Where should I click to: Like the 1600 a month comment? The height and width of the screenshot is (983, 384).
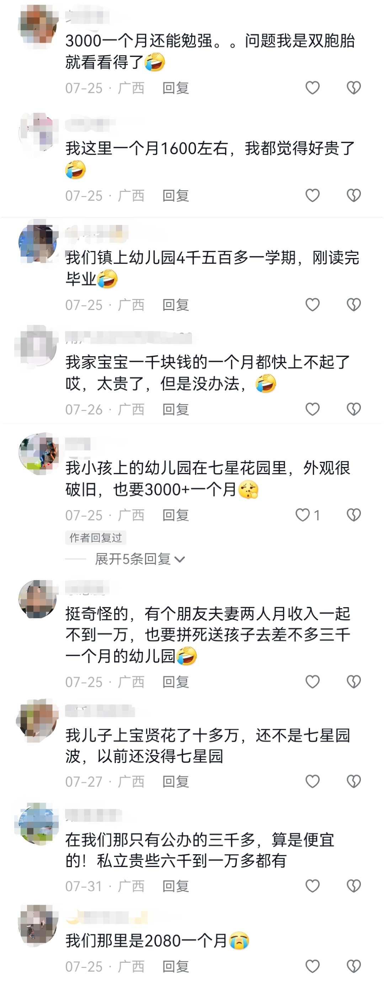312,195
